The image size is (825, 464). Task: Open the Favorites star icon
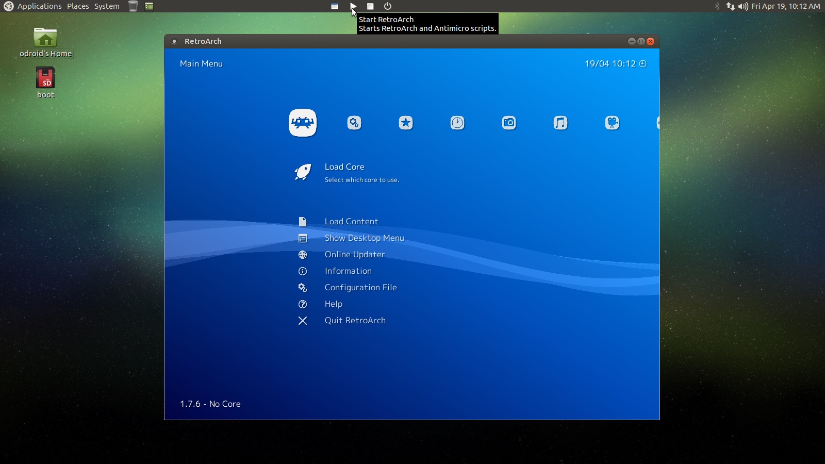coord(406,123)
